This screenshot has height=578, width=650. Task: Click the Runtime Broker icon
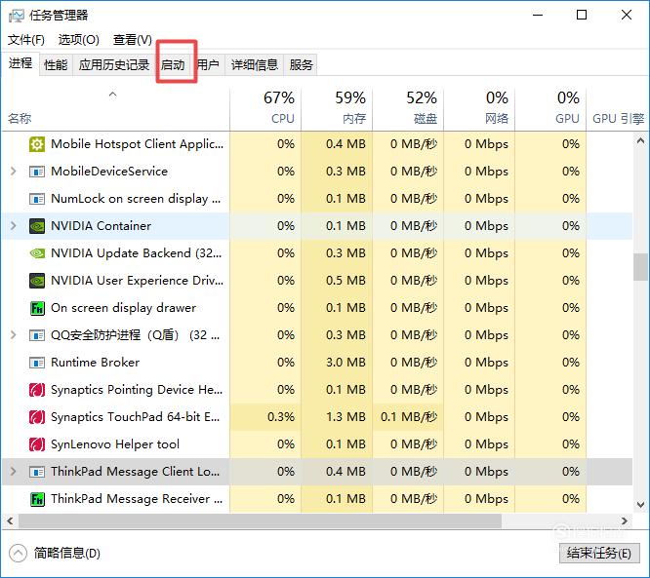point(37,363)
